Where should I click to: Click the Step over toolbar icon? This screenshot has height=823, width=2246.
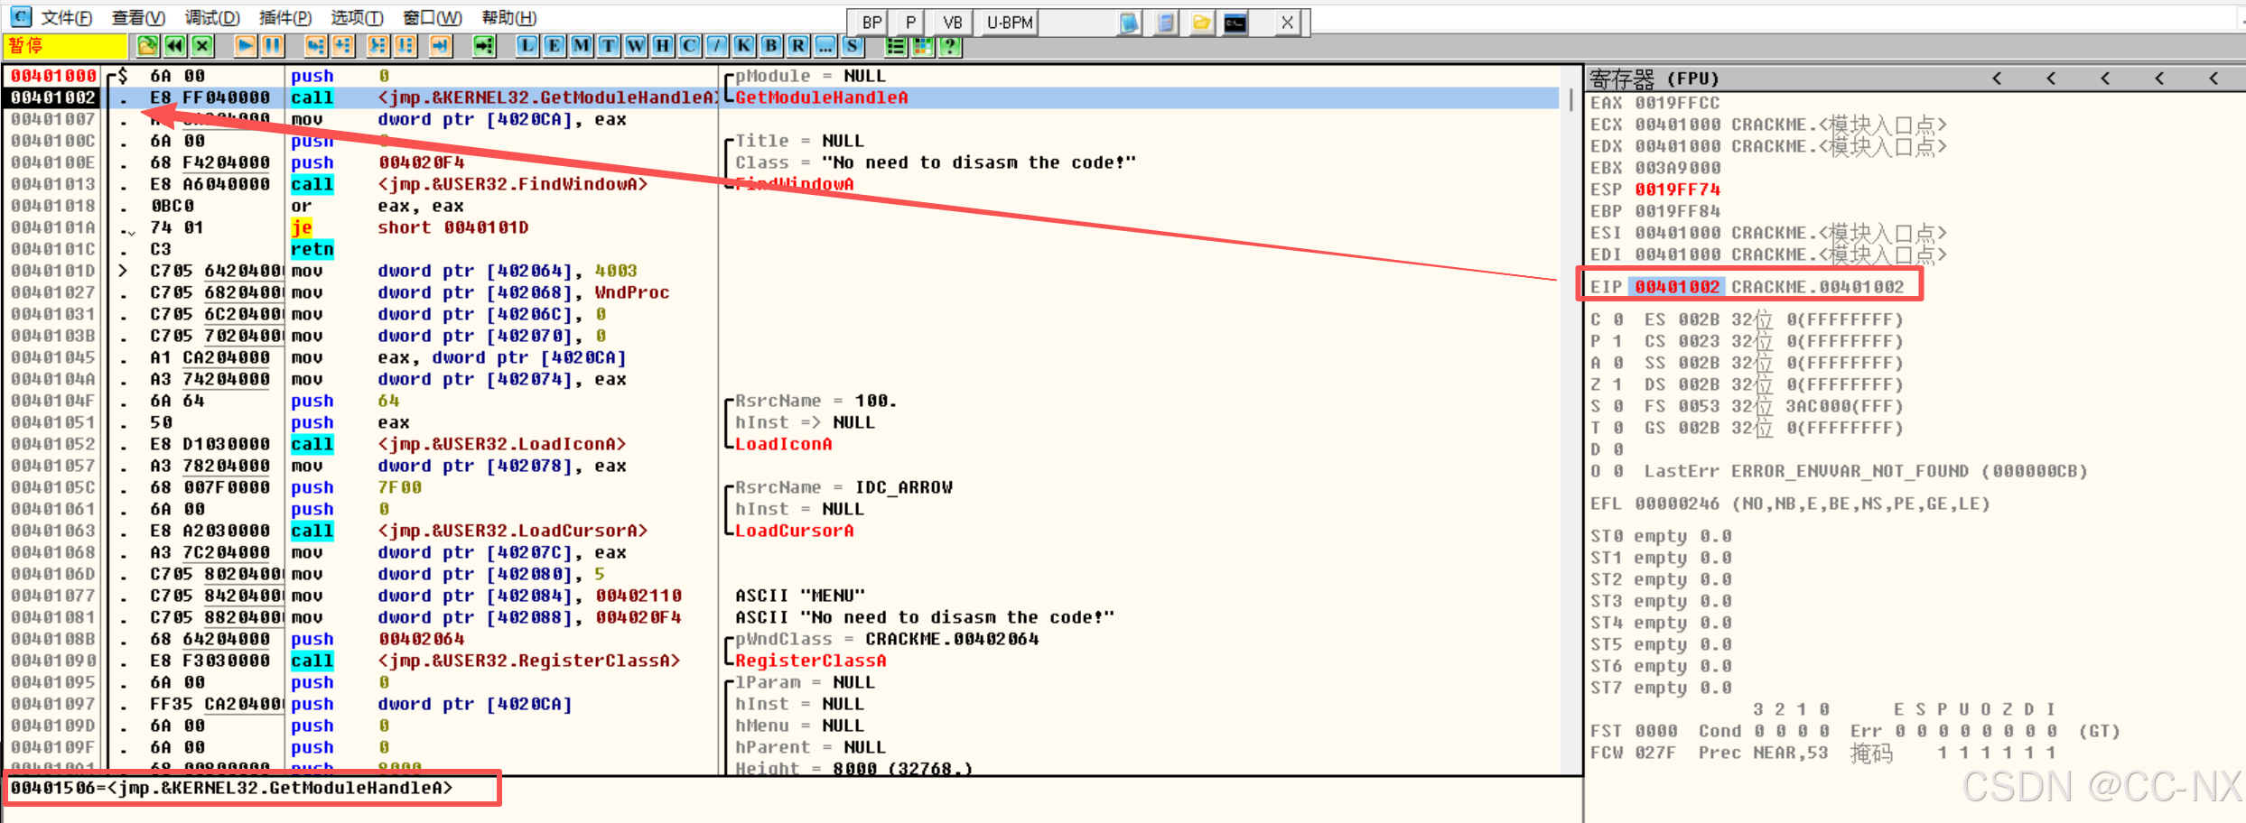click(x=343, y=45)
